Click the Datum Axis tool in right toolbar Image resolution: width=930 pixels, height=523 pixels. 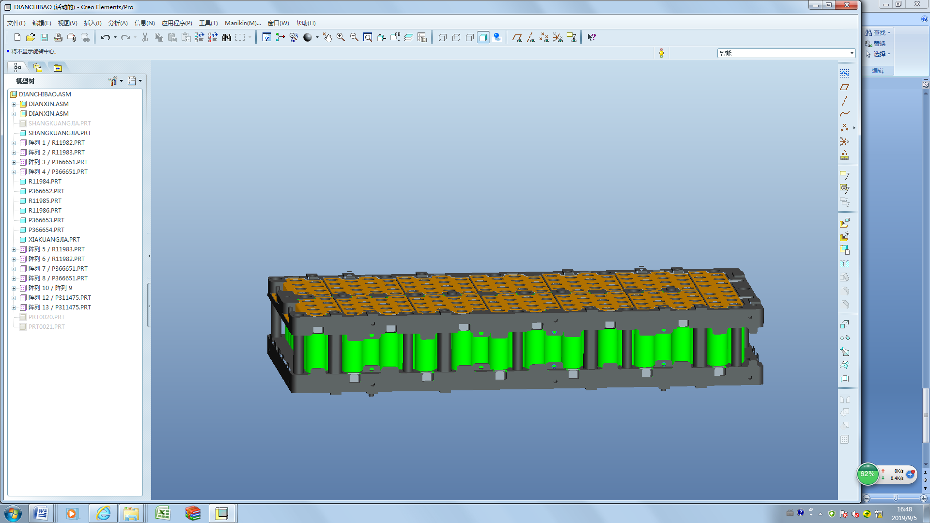844,101
